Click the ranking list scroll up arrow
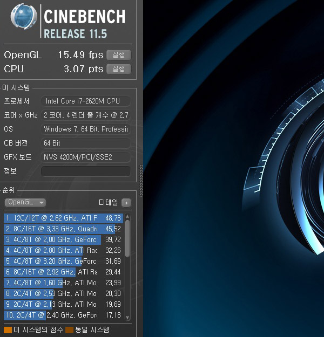 (x=127, y=216)
